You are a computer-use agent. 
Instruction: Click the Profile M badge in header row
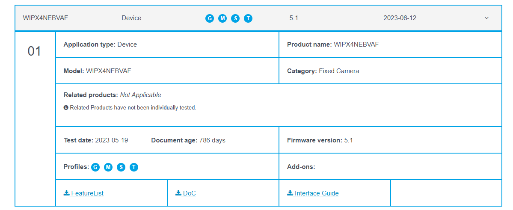(x=222, y=18)
